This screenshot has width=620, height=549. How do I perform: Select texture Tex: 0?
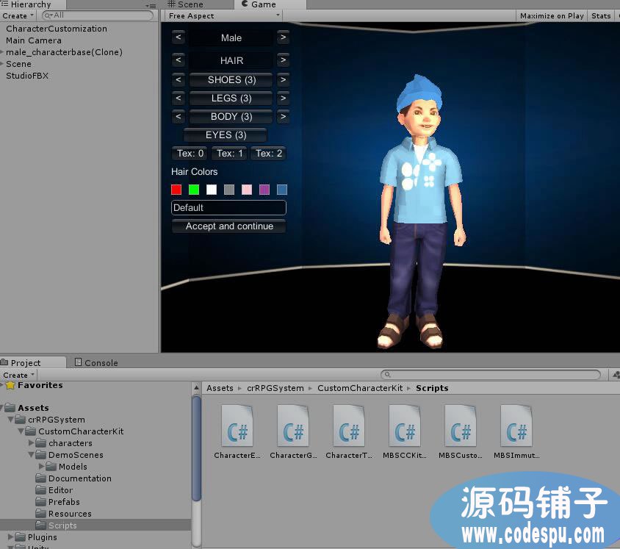click(190, 153)
